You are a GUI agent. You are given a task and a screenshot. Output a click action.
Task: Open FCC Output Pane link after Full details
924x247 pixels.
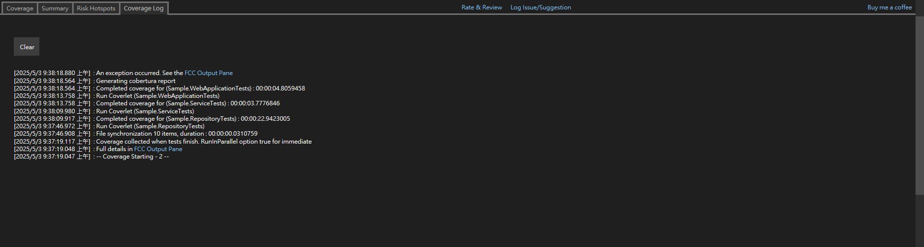[158, 149]
